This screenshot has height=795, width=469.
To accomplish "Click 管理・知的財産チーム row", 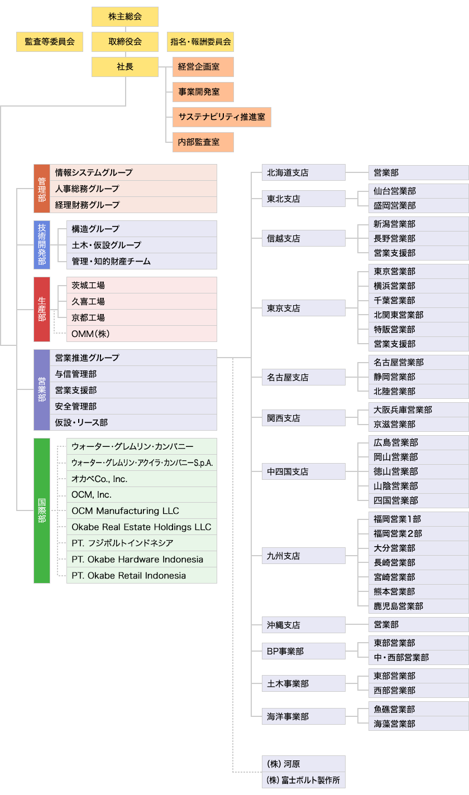I will [142, 261].
